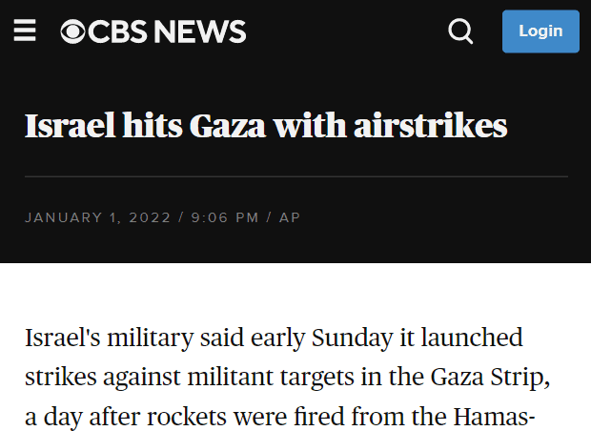591x431 pixels.
Task: Click the 'Israel hits Gaza with airstrikes' headline
Action: click(x=266, y=125)
